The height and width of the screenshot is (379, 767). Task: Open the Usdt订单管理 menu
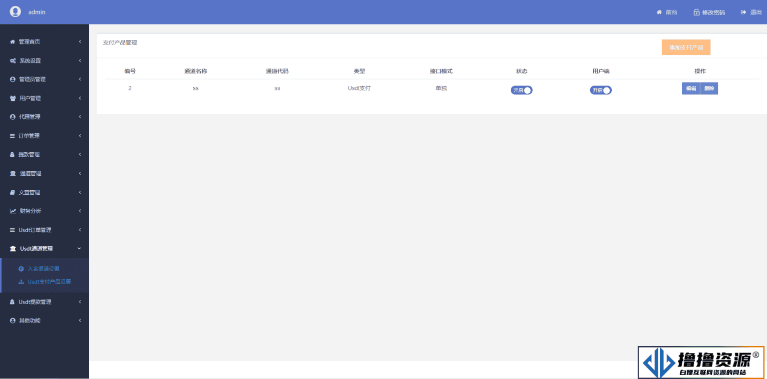[44, 230]
